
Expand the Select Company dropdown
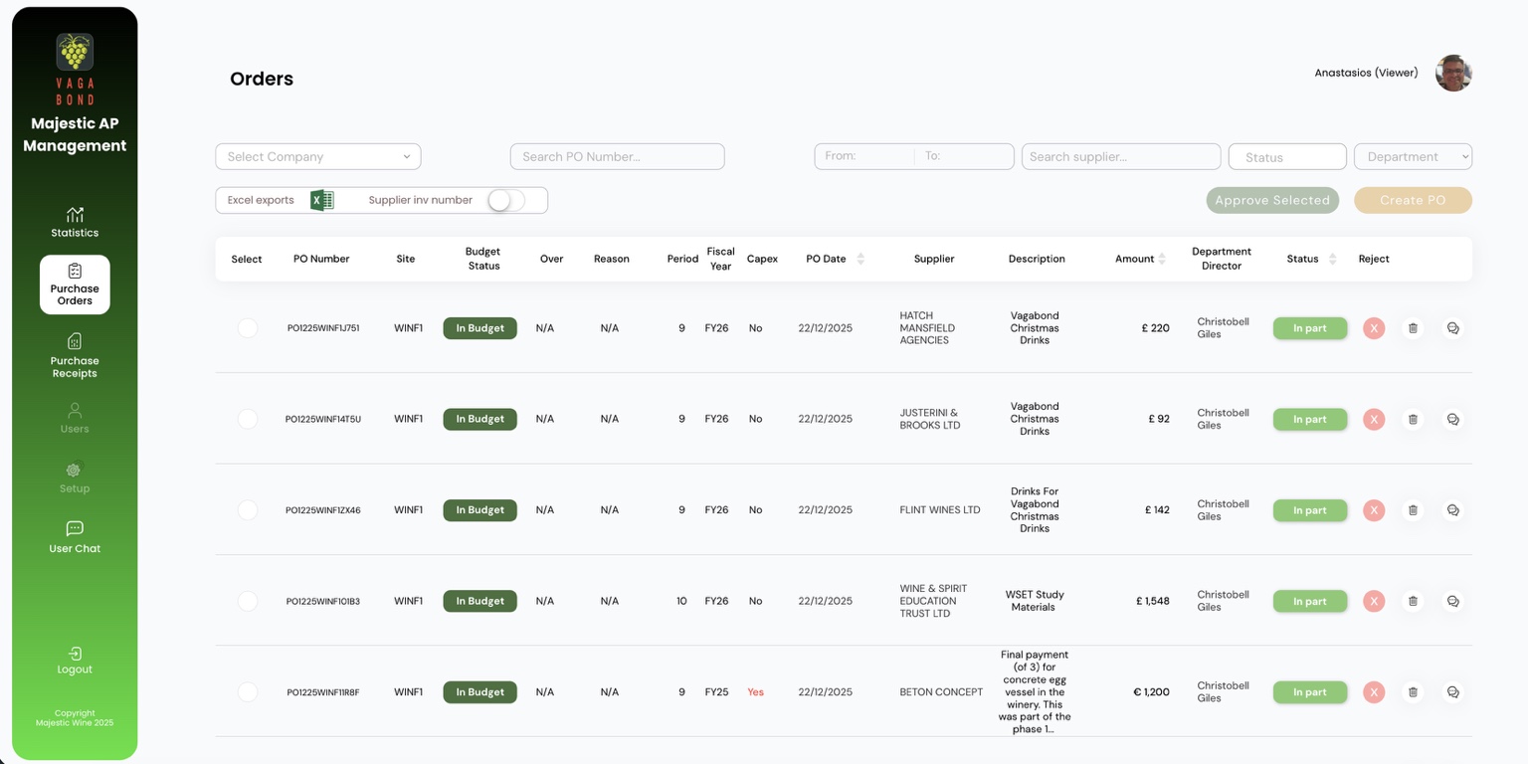coord(318,156)
